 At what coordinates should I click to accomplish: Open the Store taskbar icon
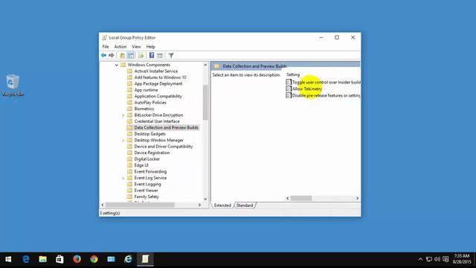click(x=59, y=259)
